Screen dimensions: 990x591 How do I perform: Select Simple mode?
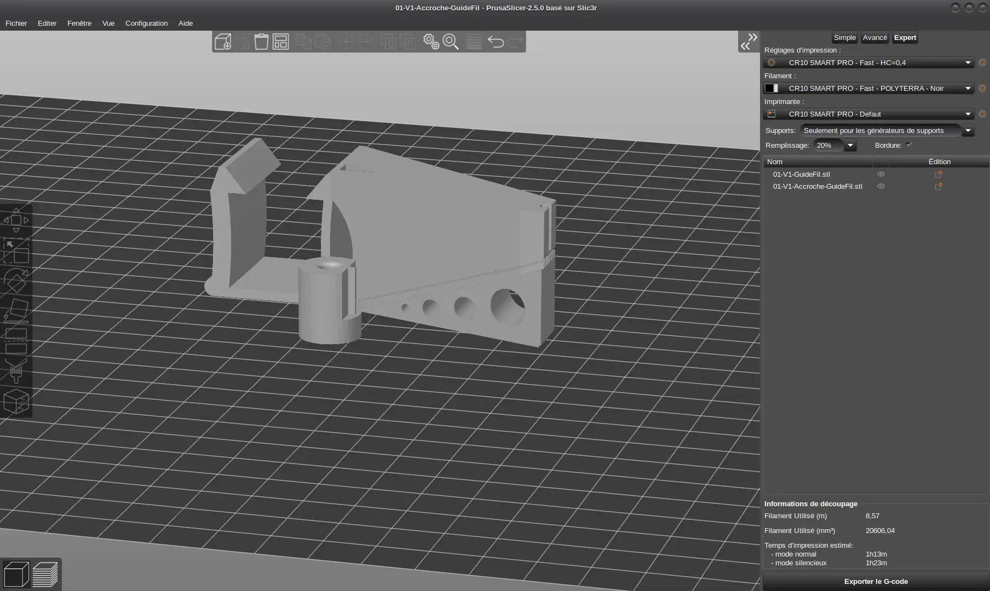tap(844, 38)
